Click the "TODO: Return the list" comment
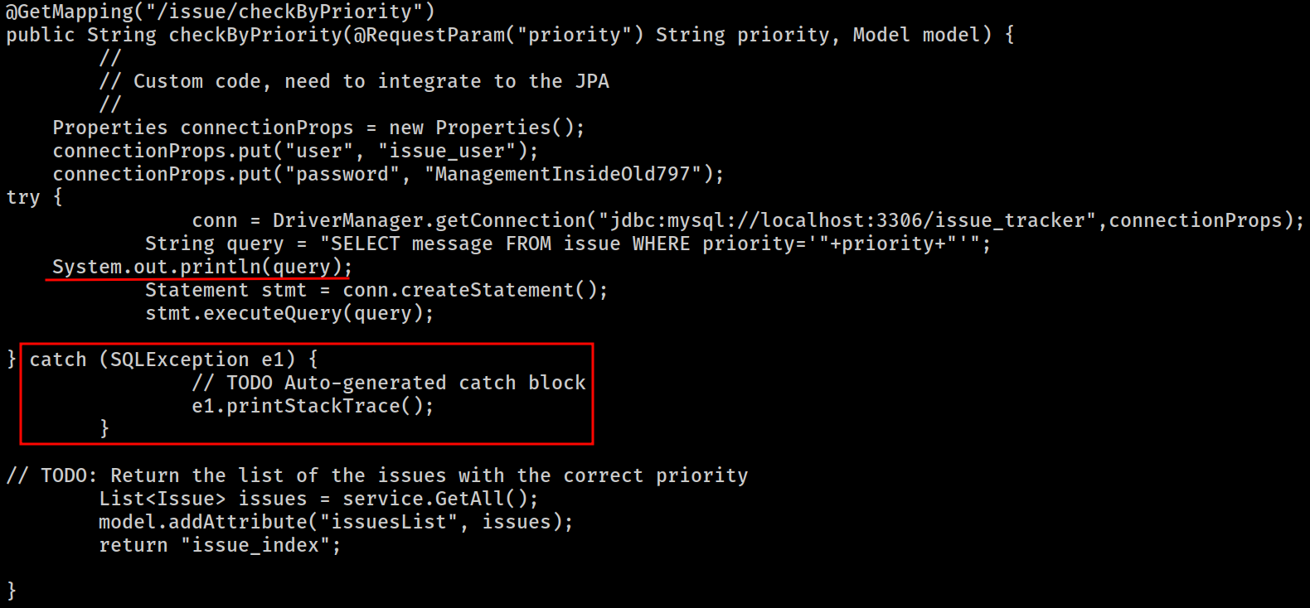The height and width of the screenshot is (608, 1310). click(x=377, y=475)
